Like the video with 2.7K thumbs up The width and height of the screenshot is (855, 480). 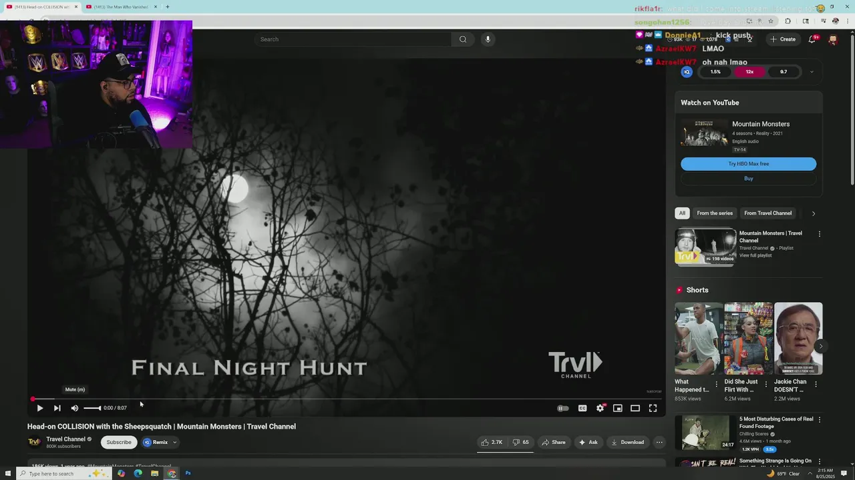click(x=492, y=442)
